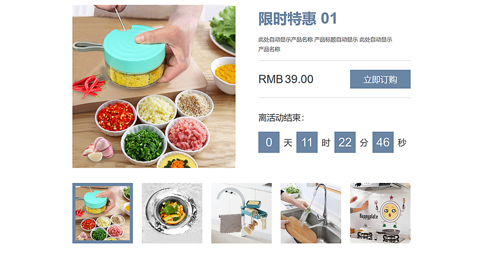Open the product name description text
The image size is (483, 262).
pos(325,44)
